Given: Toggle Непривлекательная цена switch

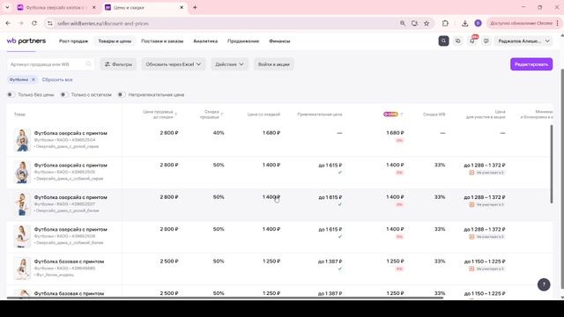Looking at the screenshot, I should click(122, 94).
